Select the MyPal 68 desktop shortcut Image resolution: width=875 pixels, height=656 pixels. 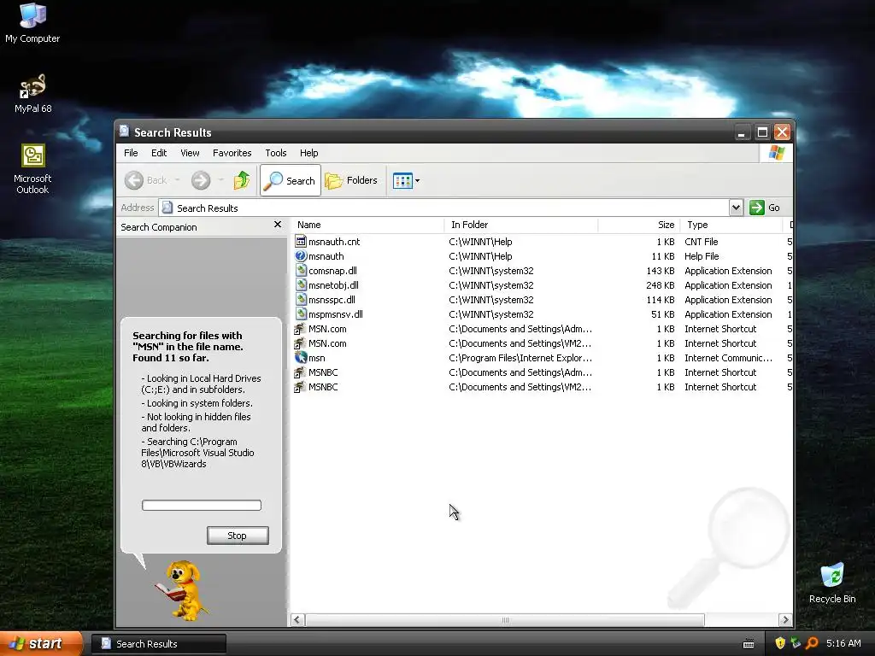point(32,94)
